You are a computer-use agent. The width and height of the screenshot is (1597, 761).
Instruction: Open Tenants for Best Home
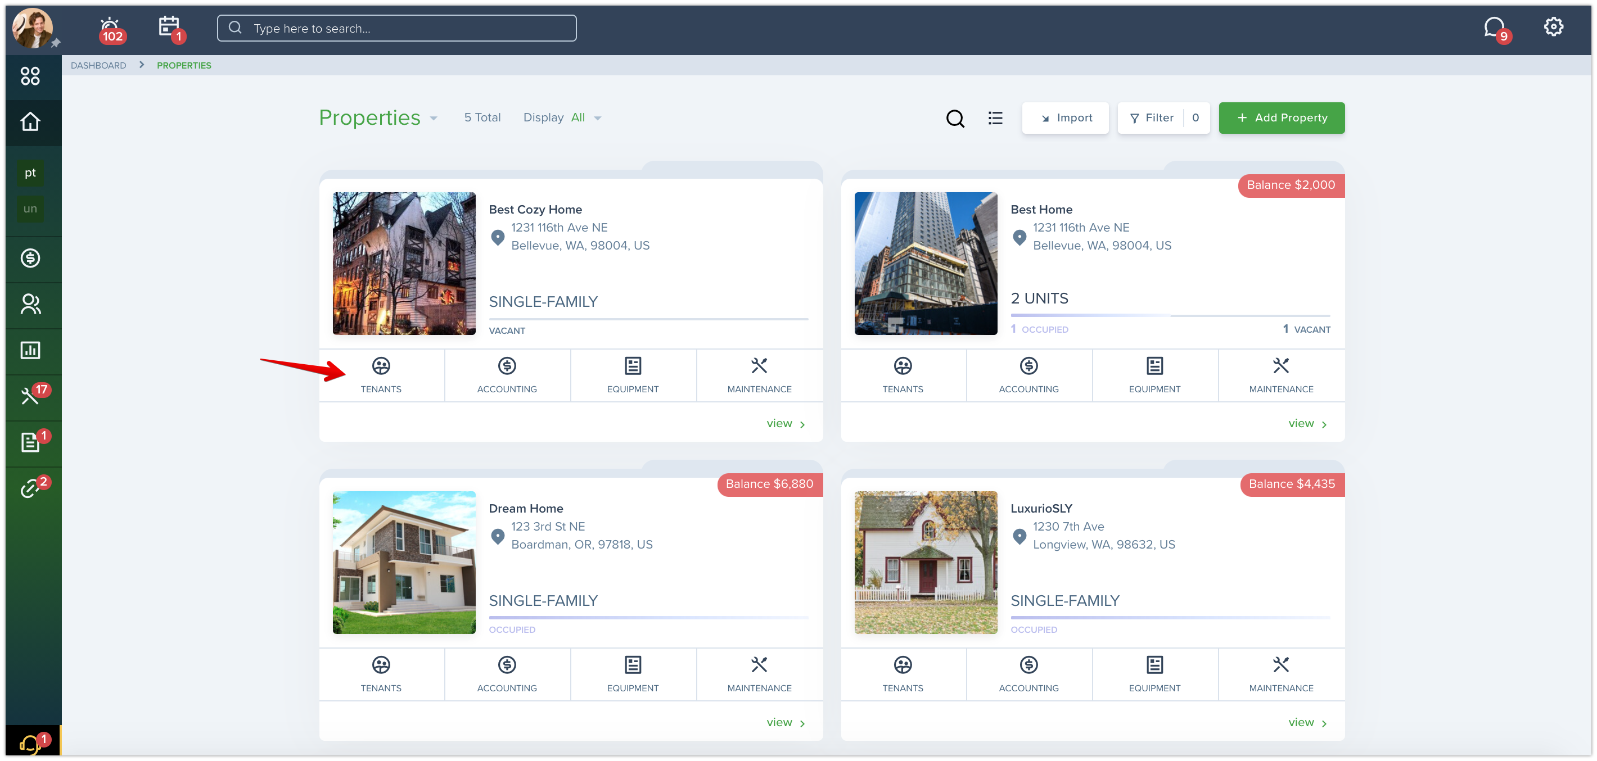[903, 375]
